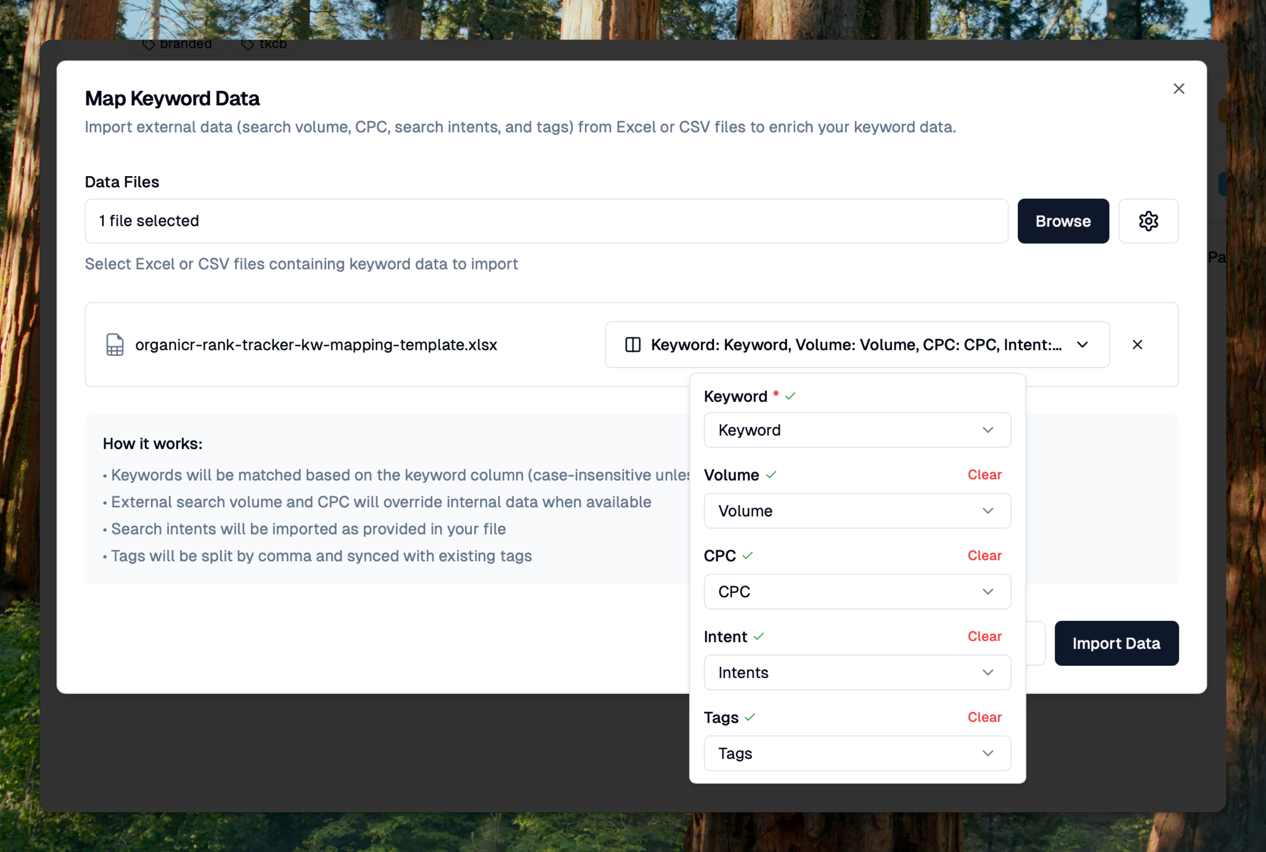Click the '1 file selected' field
The image size is (1266, 852).
(546, 221)
